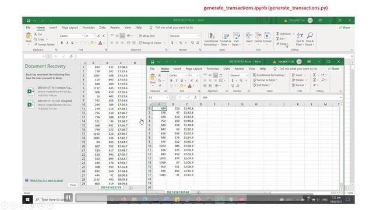
Task: Click 'Which file do I want to save?' link
Action: coord(47,180)
